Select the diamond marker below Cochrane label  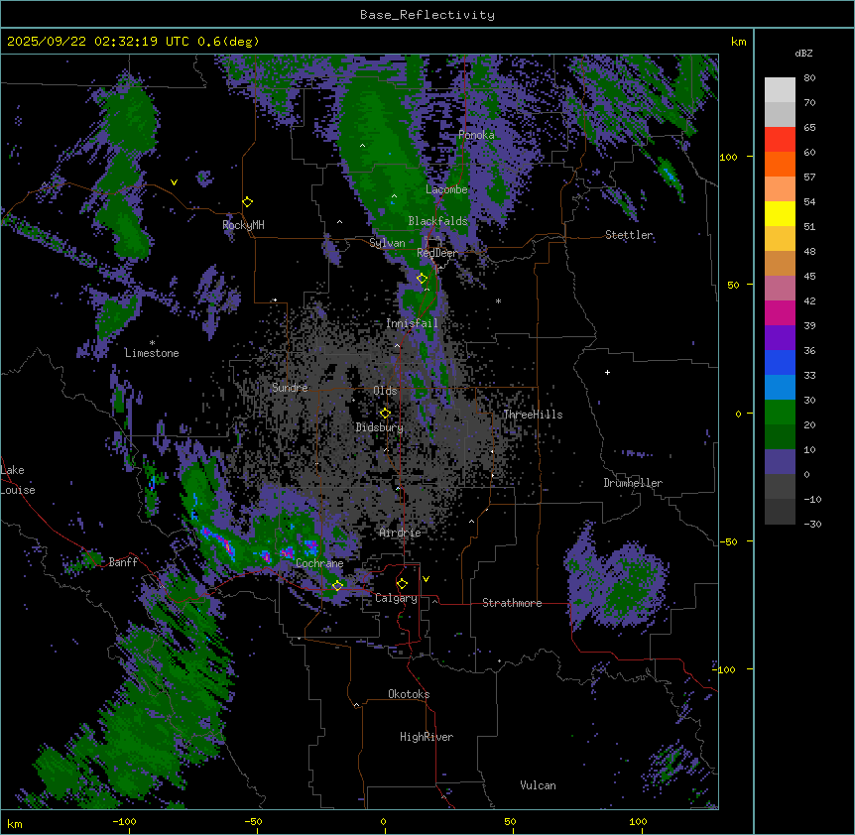[x=337, y=586]
